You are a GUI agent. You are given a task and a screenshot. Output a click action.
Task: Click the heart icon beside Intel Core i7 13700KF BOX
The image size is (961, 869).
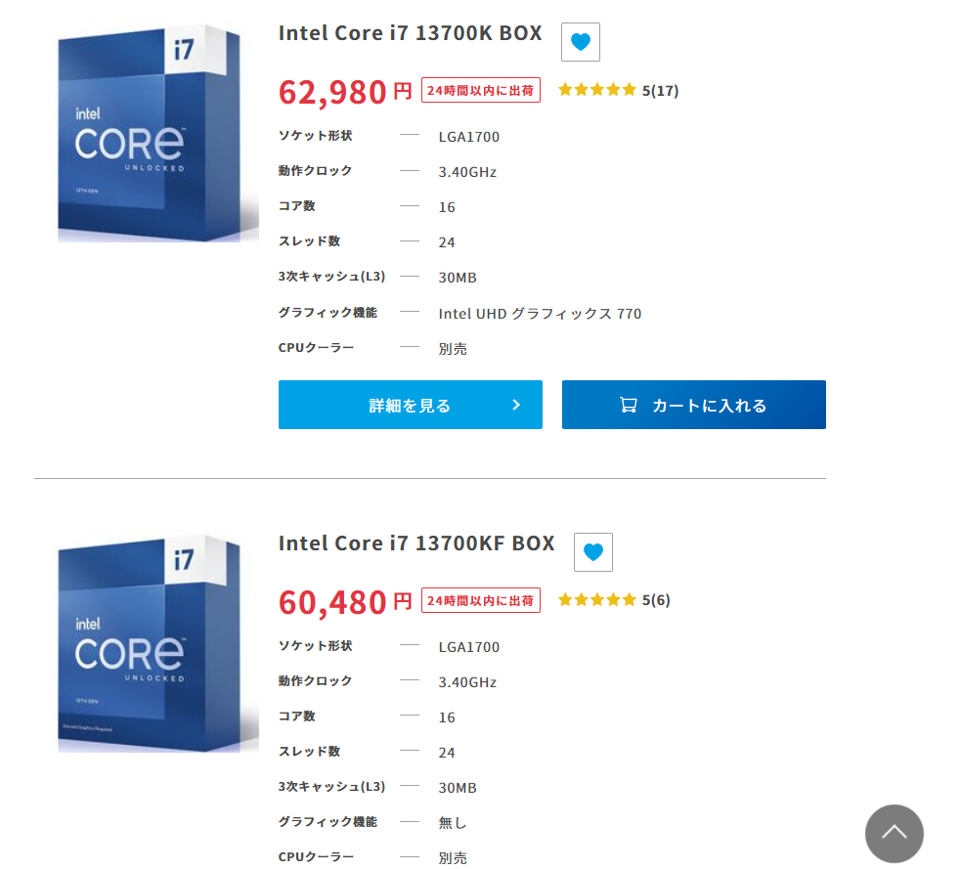[592, 552]
